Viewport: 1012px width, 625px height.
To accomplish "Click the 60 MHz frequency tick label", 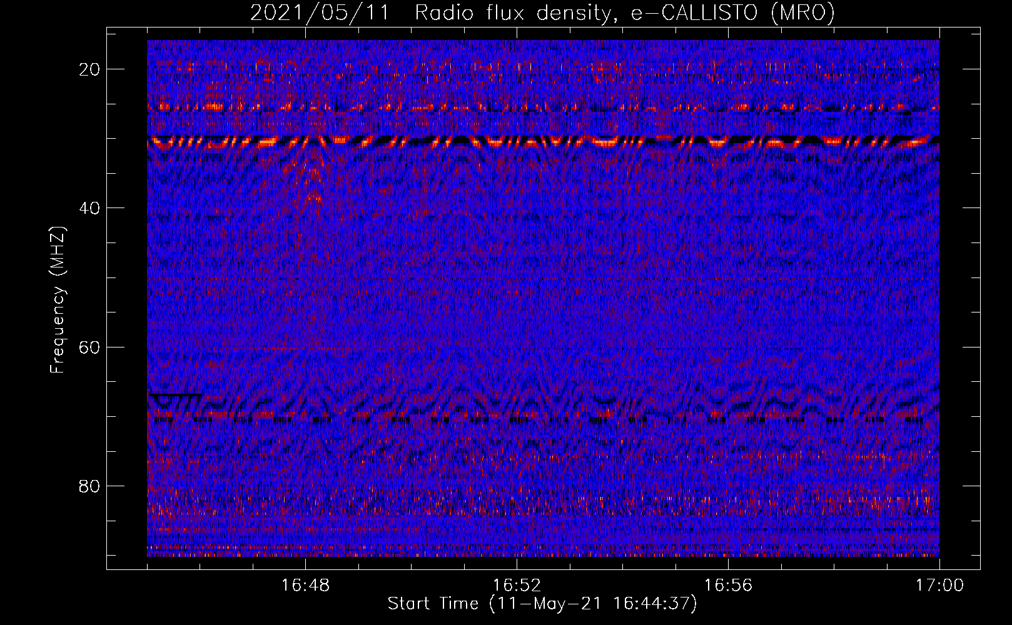I will [89, 347].
